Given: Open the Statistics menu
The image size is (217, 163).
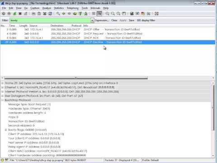Looking at the screenshot, I should (59, 8).
